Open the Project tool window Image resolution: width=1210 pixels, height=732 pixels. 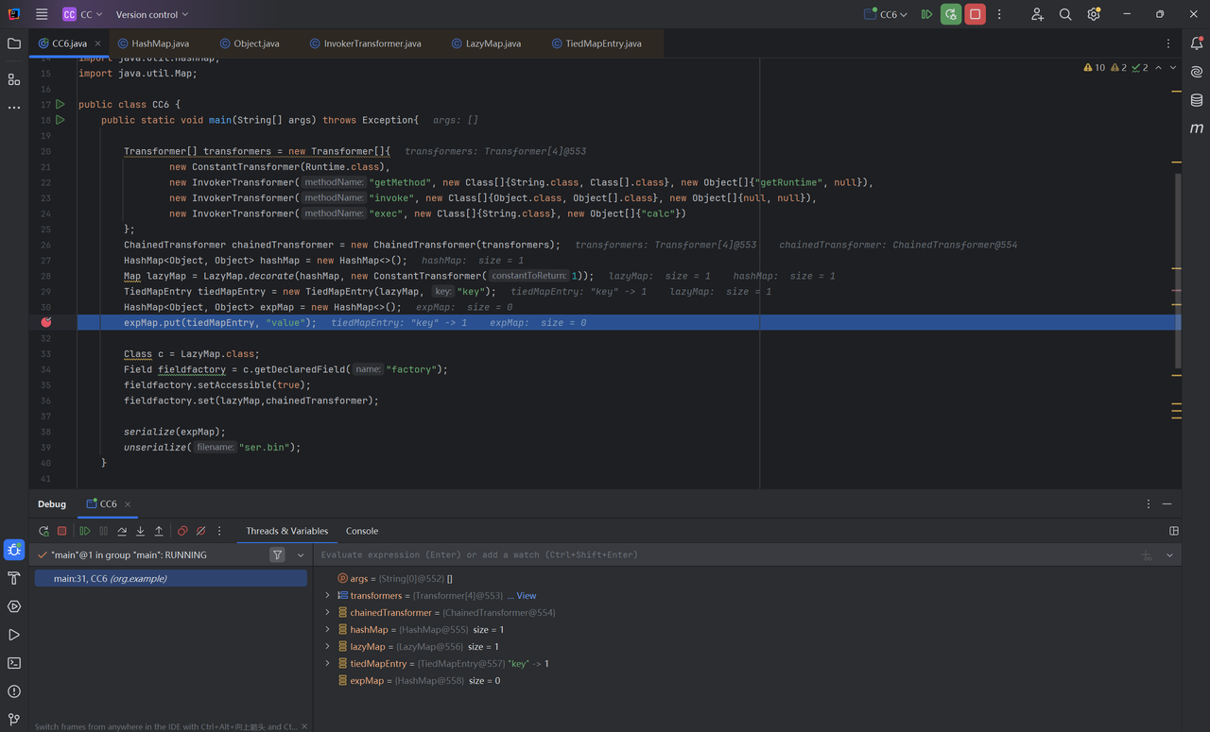coord(14,43)
